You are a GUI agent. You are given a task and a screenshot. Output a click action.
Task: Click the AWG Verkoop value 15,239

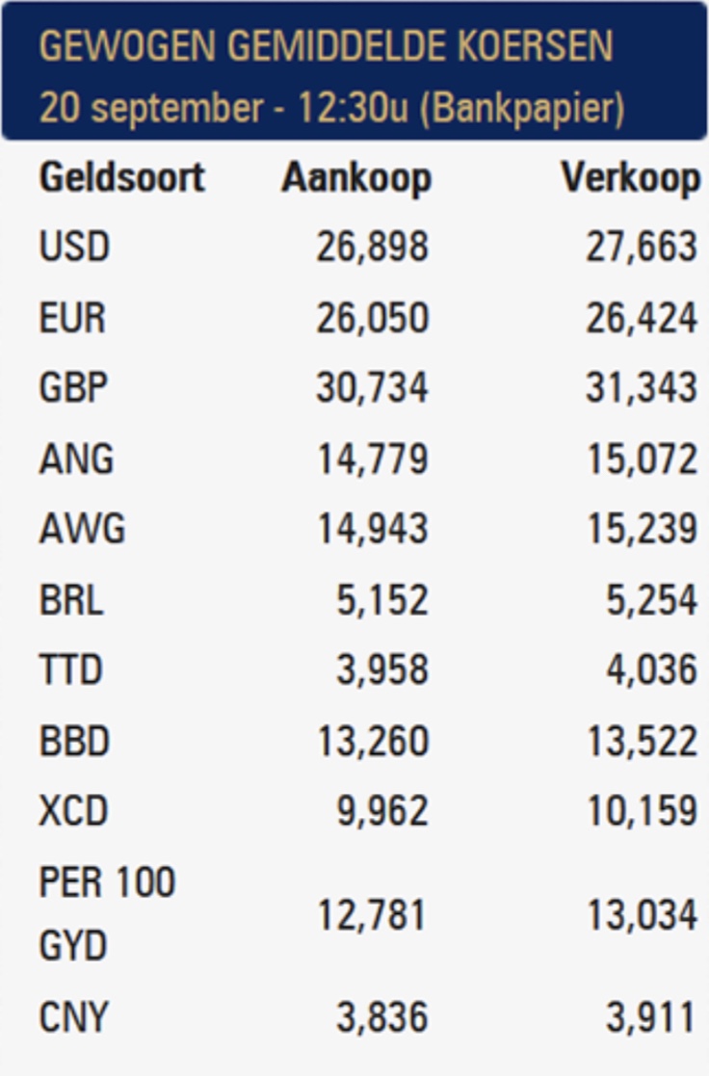point(642,530)
